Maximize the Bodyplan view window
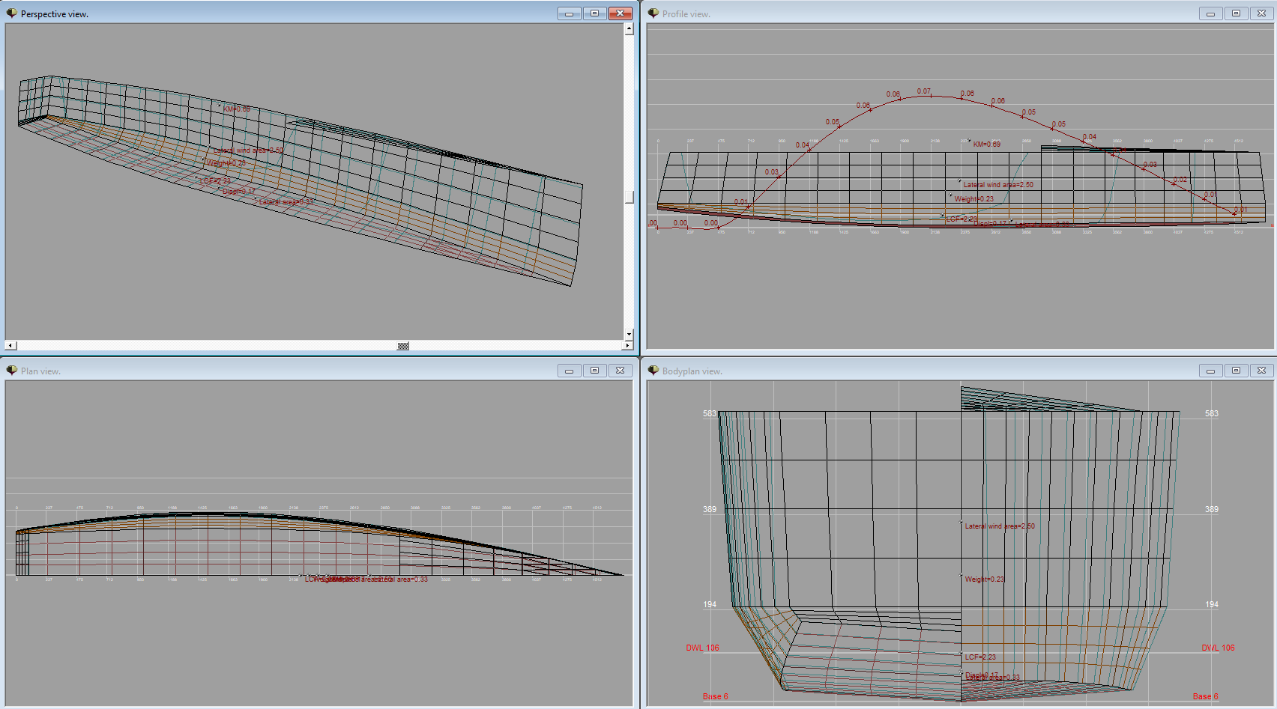The width and height of the screenshot is (1277, 709). coord(1236,371)
